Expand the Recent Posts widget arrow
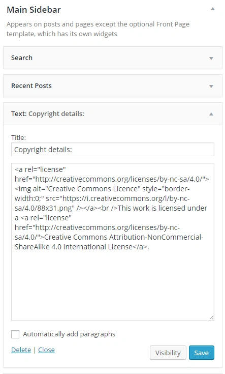The height and width of the screenshot is (374, 225). [x=211, y=86]
